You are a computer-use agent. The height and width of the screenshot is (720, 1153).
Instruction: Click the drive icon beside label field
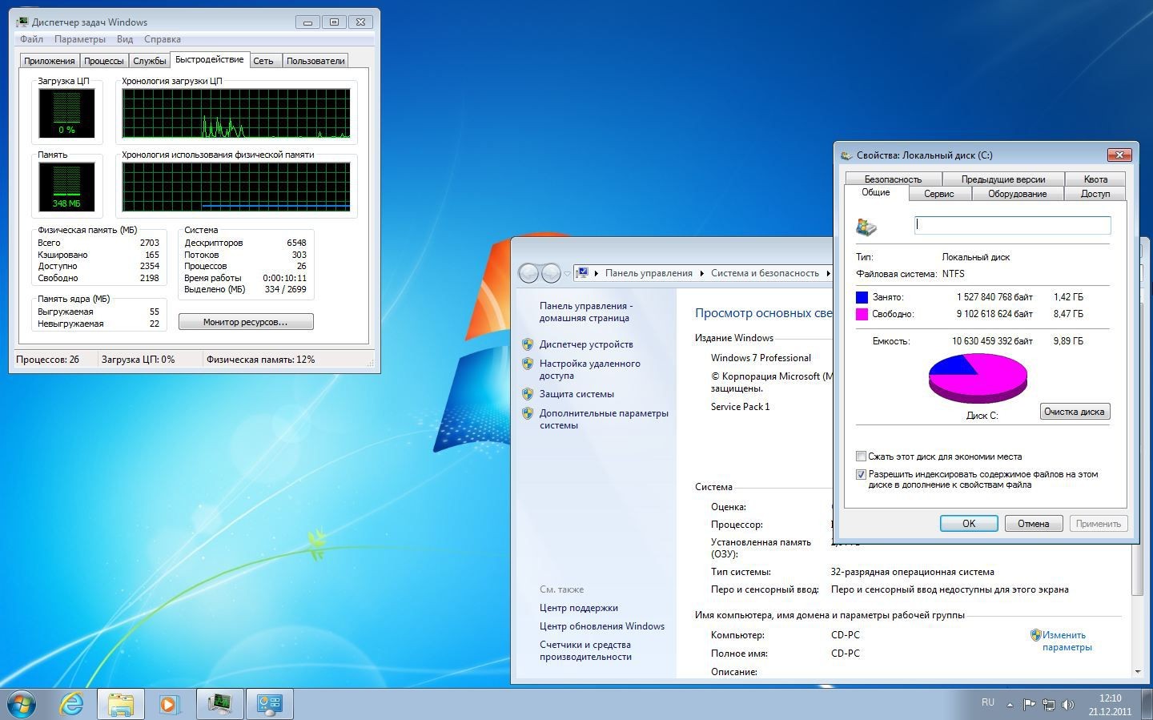866,227
